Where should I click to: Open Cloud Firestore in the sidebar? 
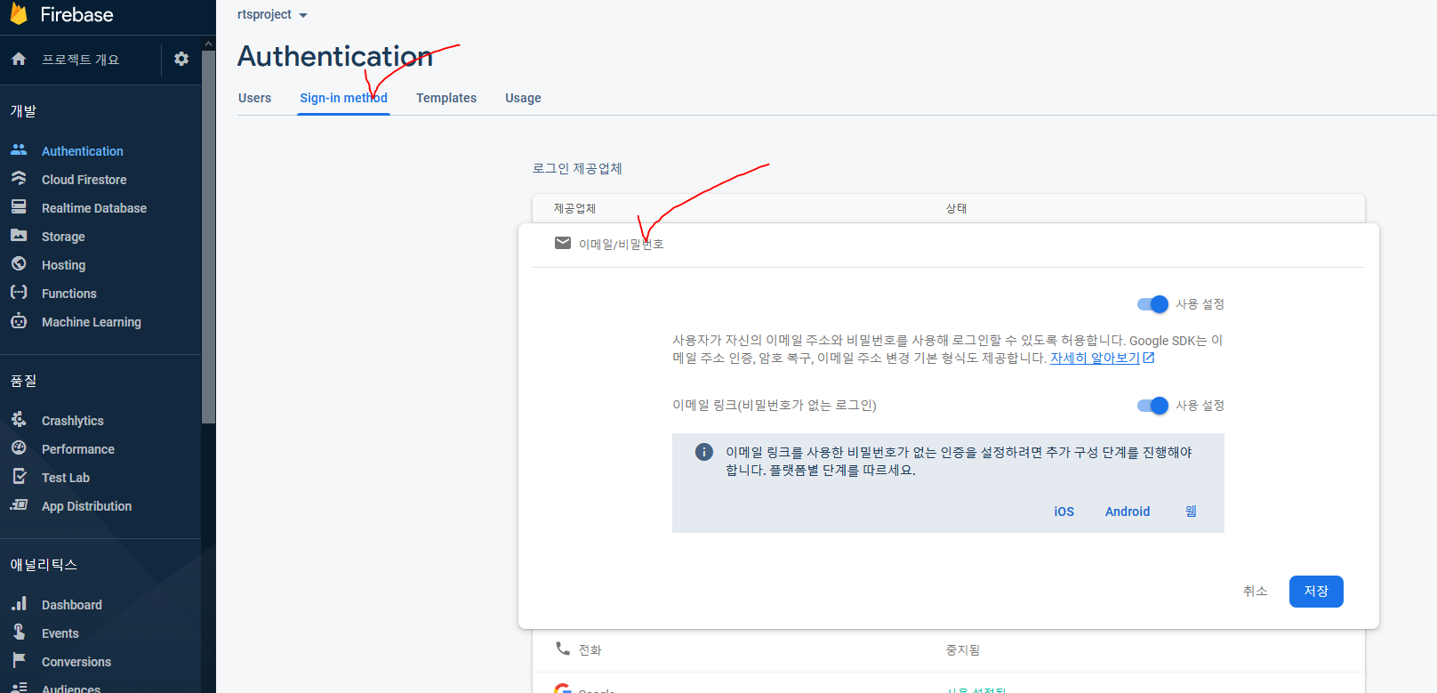coord(84,180)
